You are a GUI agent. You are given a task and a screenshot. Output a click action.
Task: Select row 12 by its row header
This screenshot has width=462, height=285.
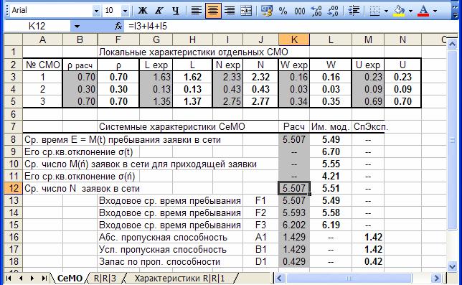(x=13, y=188)
